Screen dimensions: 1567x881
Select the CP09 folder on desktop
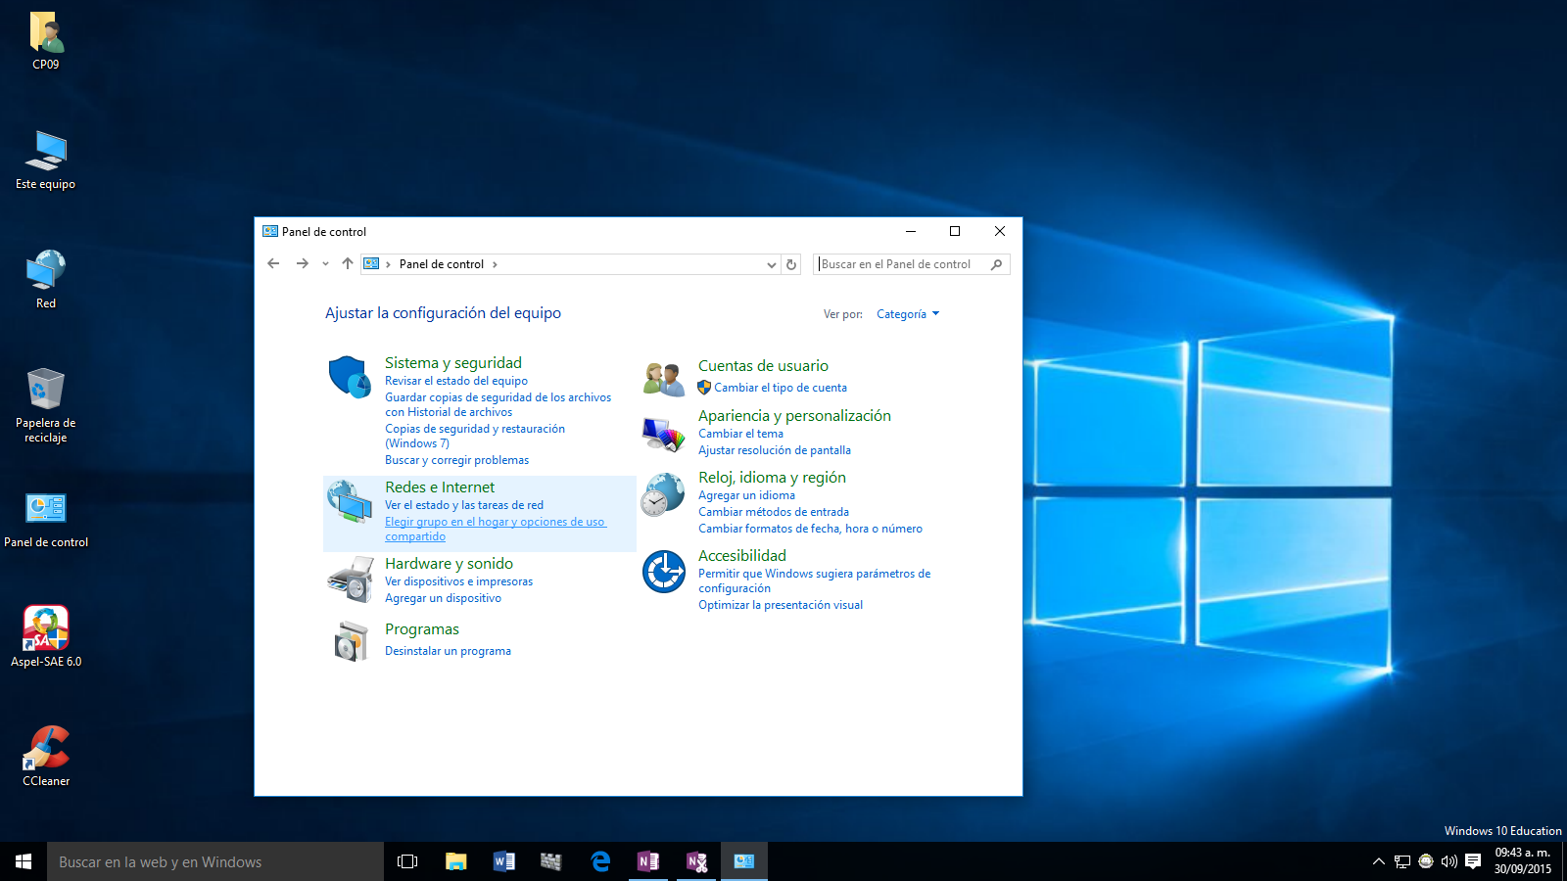[46, 40]
